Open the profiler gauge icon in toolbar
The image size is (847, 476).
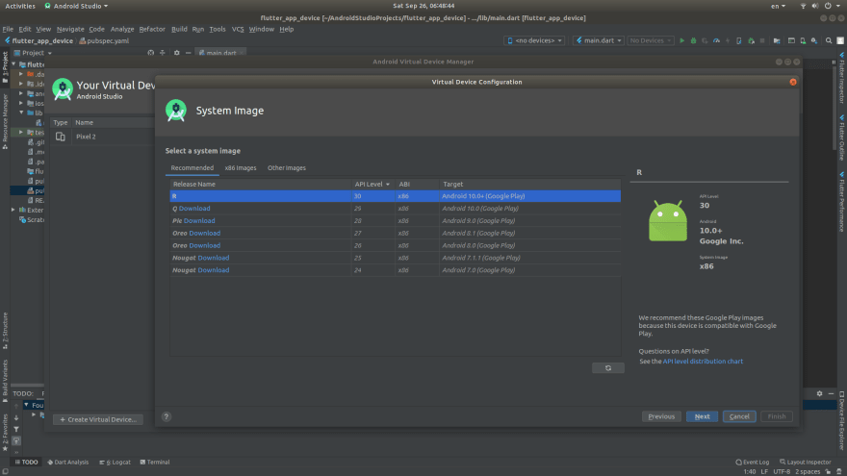(716, 40)
